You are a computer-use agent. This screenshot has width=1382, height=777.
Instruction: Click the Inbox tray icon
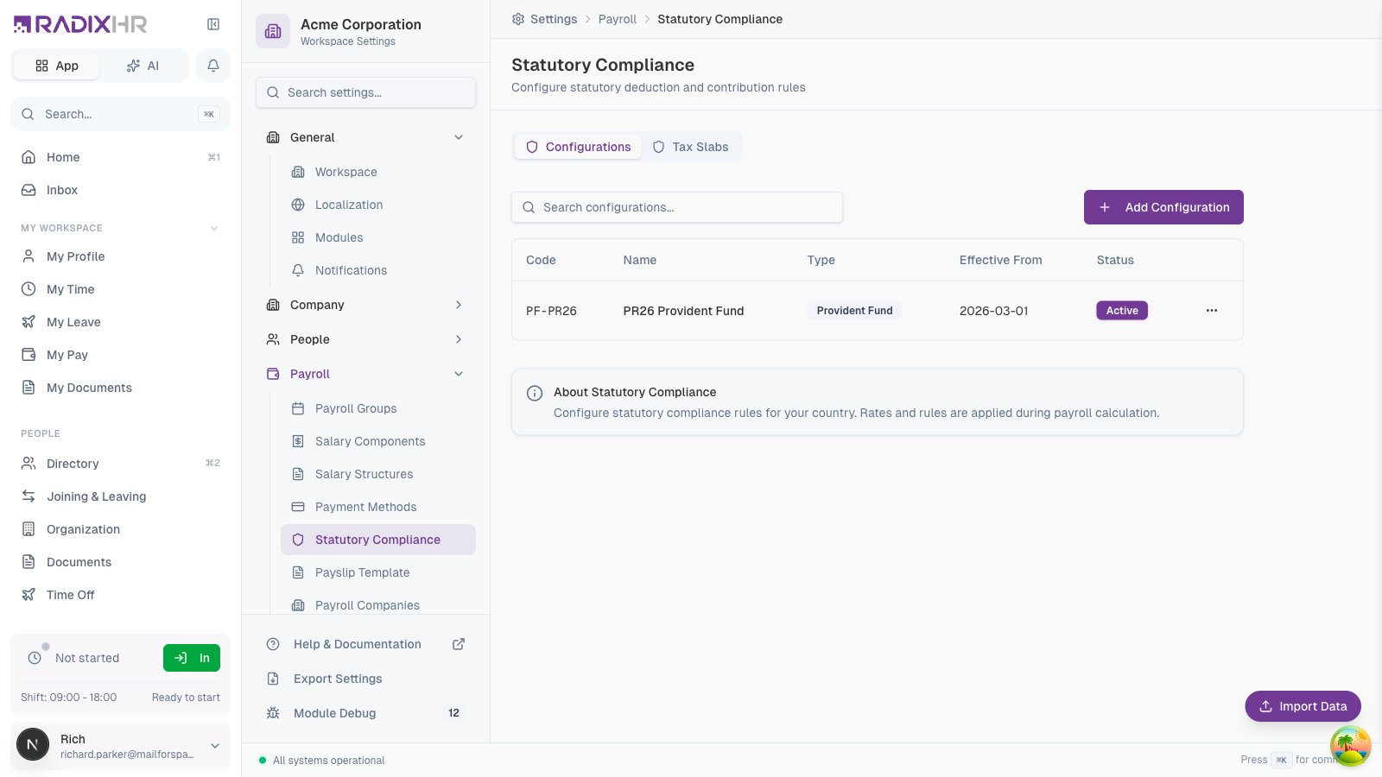pyautogui.click(x=29, y=190)
